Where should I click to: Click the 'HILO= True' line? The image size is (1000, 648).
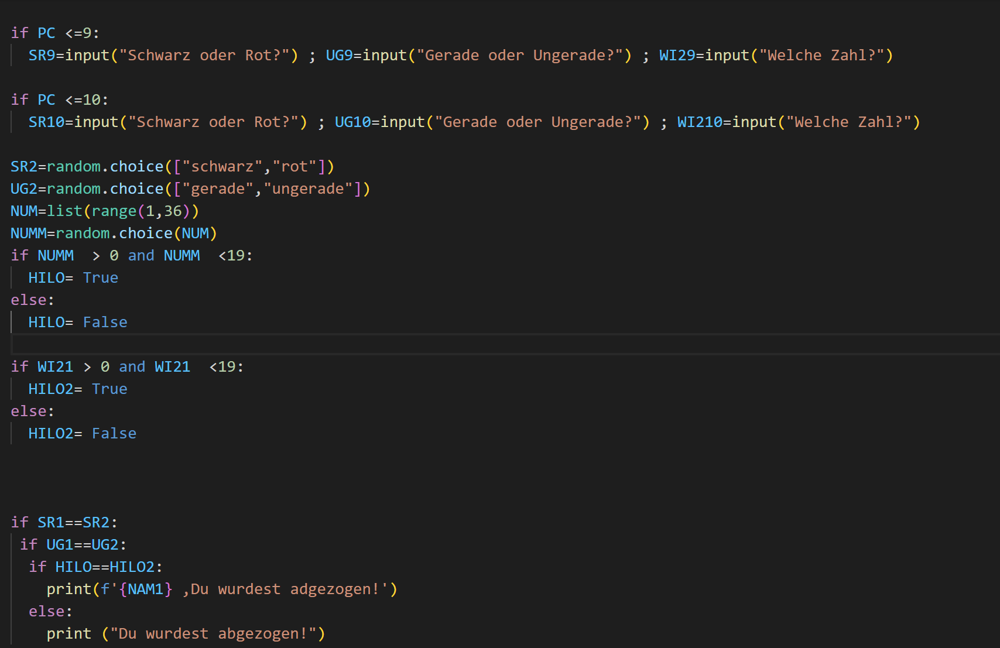click(x=73, y=278)
